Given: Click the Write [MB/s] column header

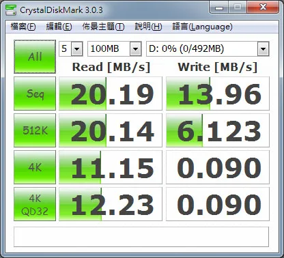Looking at the screenshot, I should [x=218, y=67].
